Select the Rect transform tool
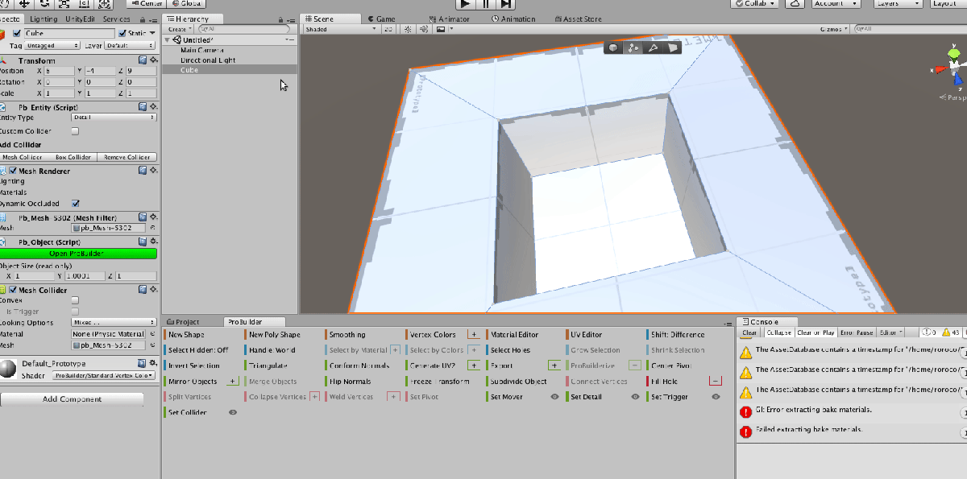Viewport: 967px width, 479px height. pos(85,3)
